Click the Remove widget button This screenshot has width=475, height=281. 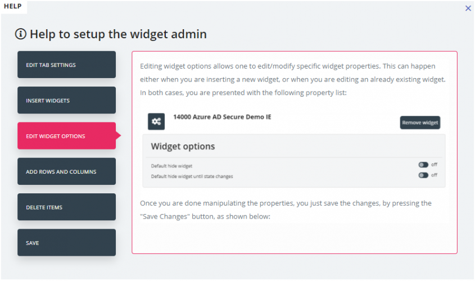pyautogui.click(x=420, y=123)
